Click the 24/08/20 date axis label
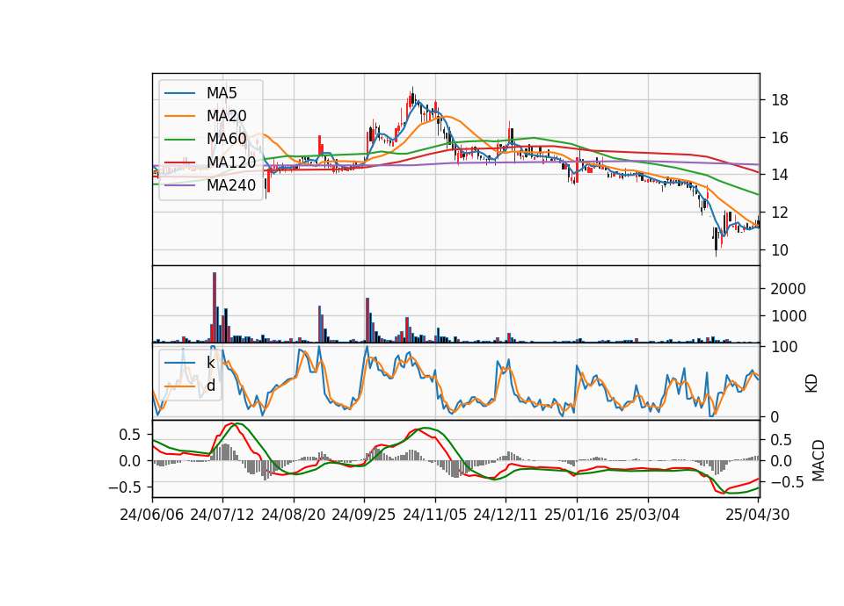This screenshot has height=606, width=844. click(x=294, y=515)
